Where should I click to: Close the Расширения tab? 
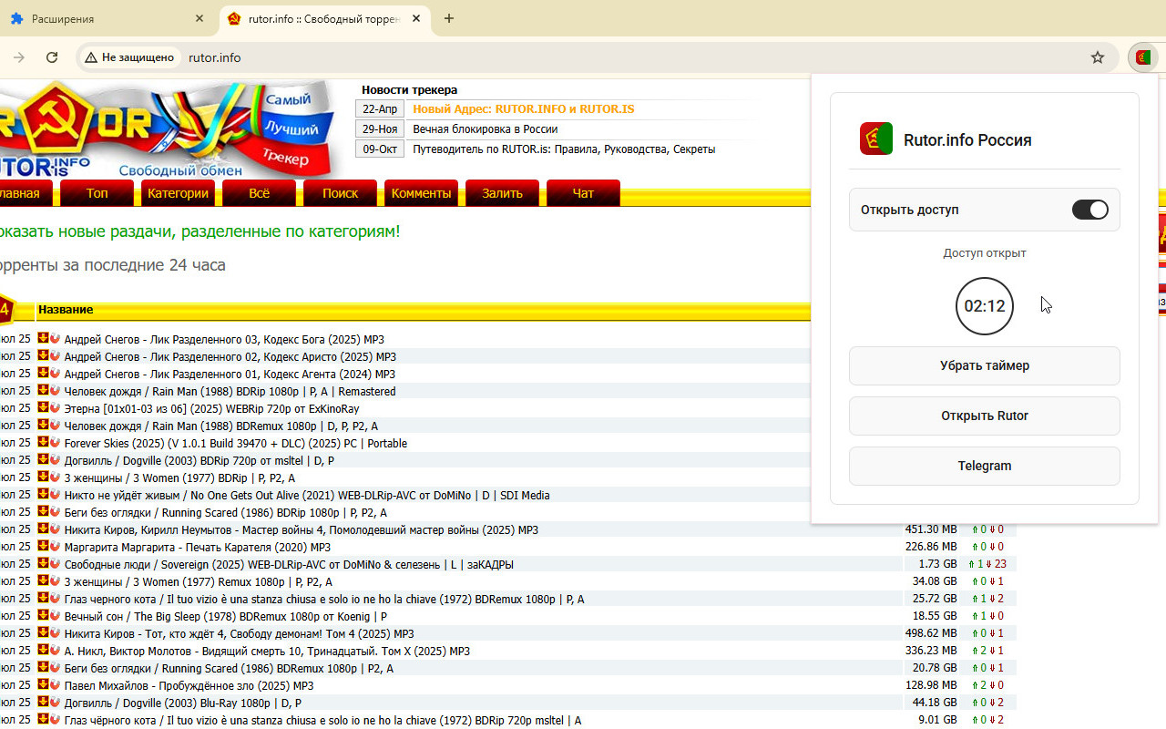[x=199, y=18]
